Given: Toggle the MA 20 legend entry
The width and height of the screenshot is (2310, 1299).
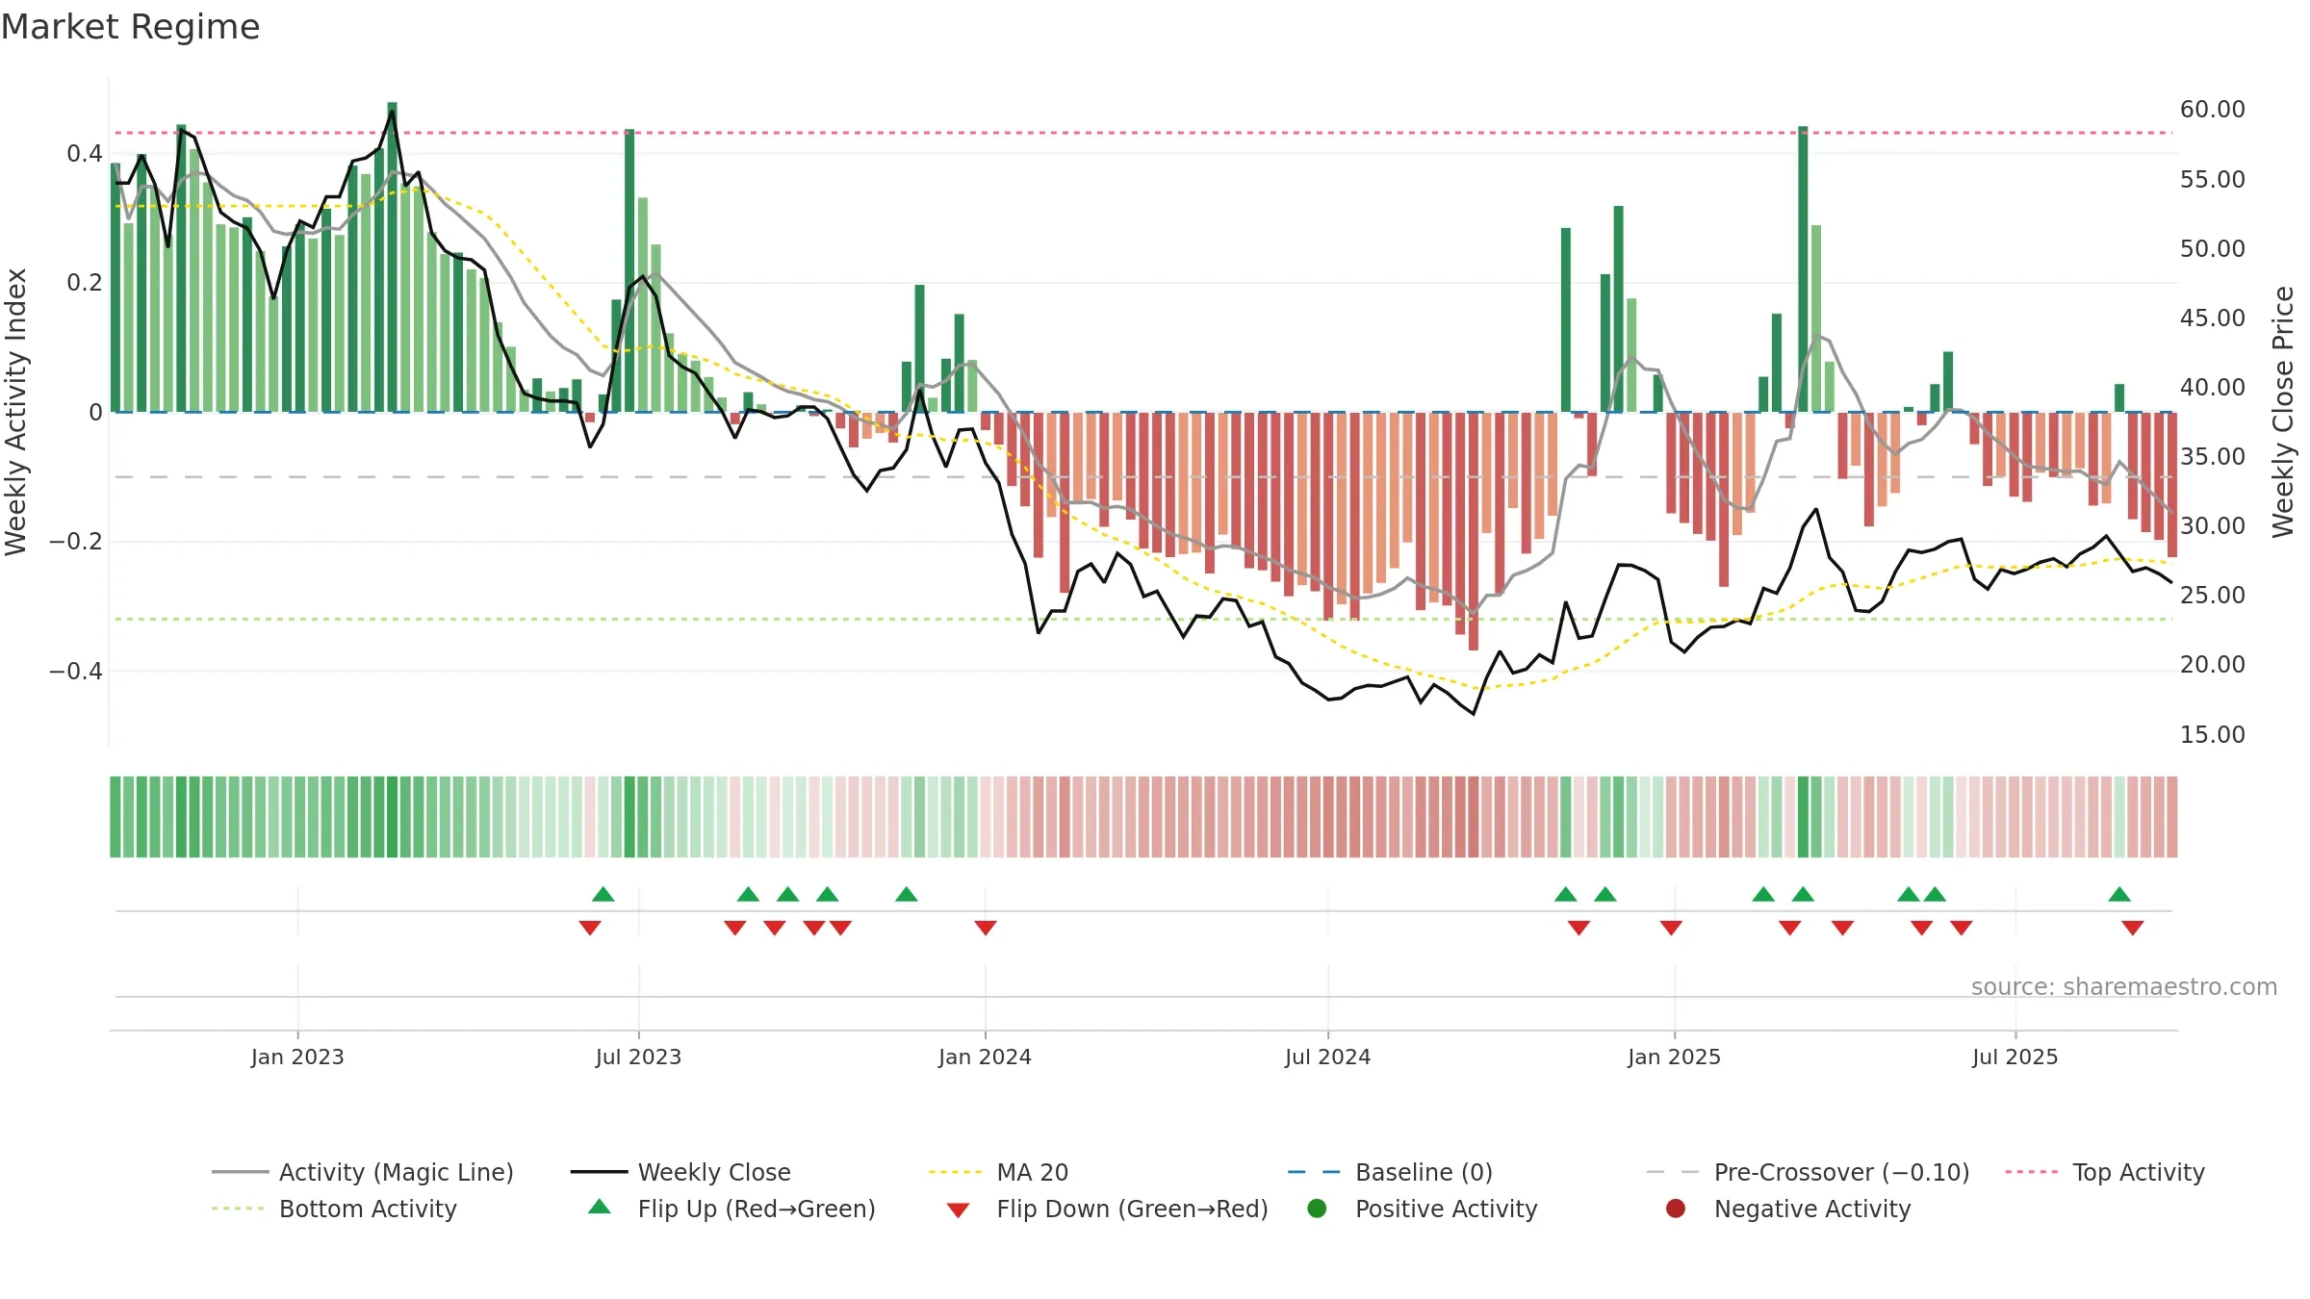Looking at the screenshot, I should [998, 1172].
